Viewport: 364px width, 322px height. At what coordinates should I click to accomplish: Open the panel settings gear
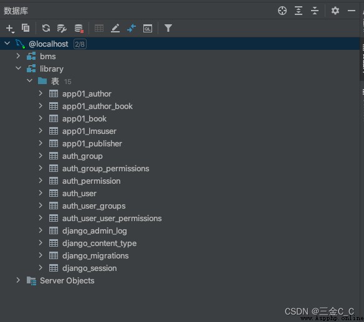coord(335,11)
